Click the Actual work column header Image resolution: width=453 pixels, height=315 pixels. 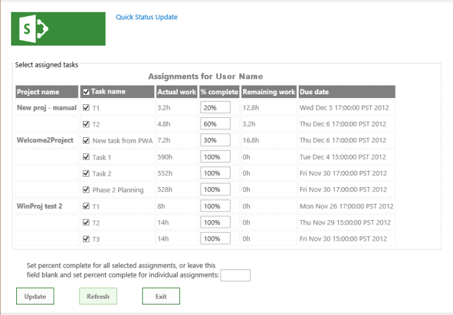click(x=176, y=92)
